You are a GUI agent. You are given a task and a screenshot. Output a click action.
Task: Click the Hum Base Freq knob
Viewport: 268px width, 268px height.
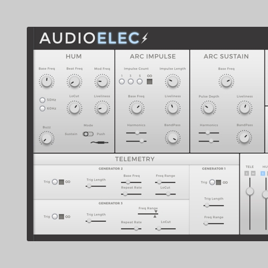point(47,81)
